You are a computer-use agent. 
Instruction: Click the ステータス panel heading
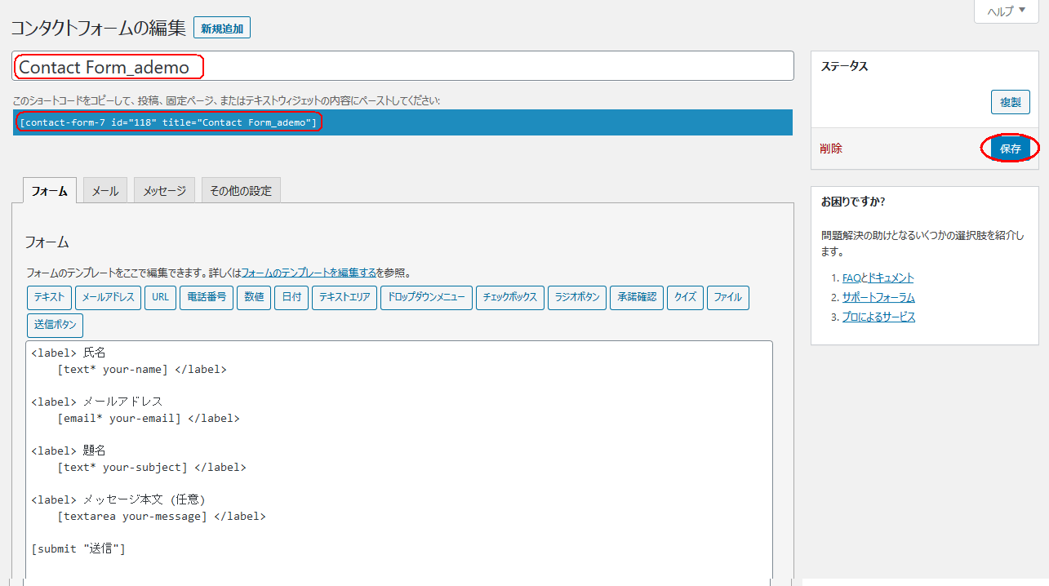pyautogui.click(x=844, y=66)
